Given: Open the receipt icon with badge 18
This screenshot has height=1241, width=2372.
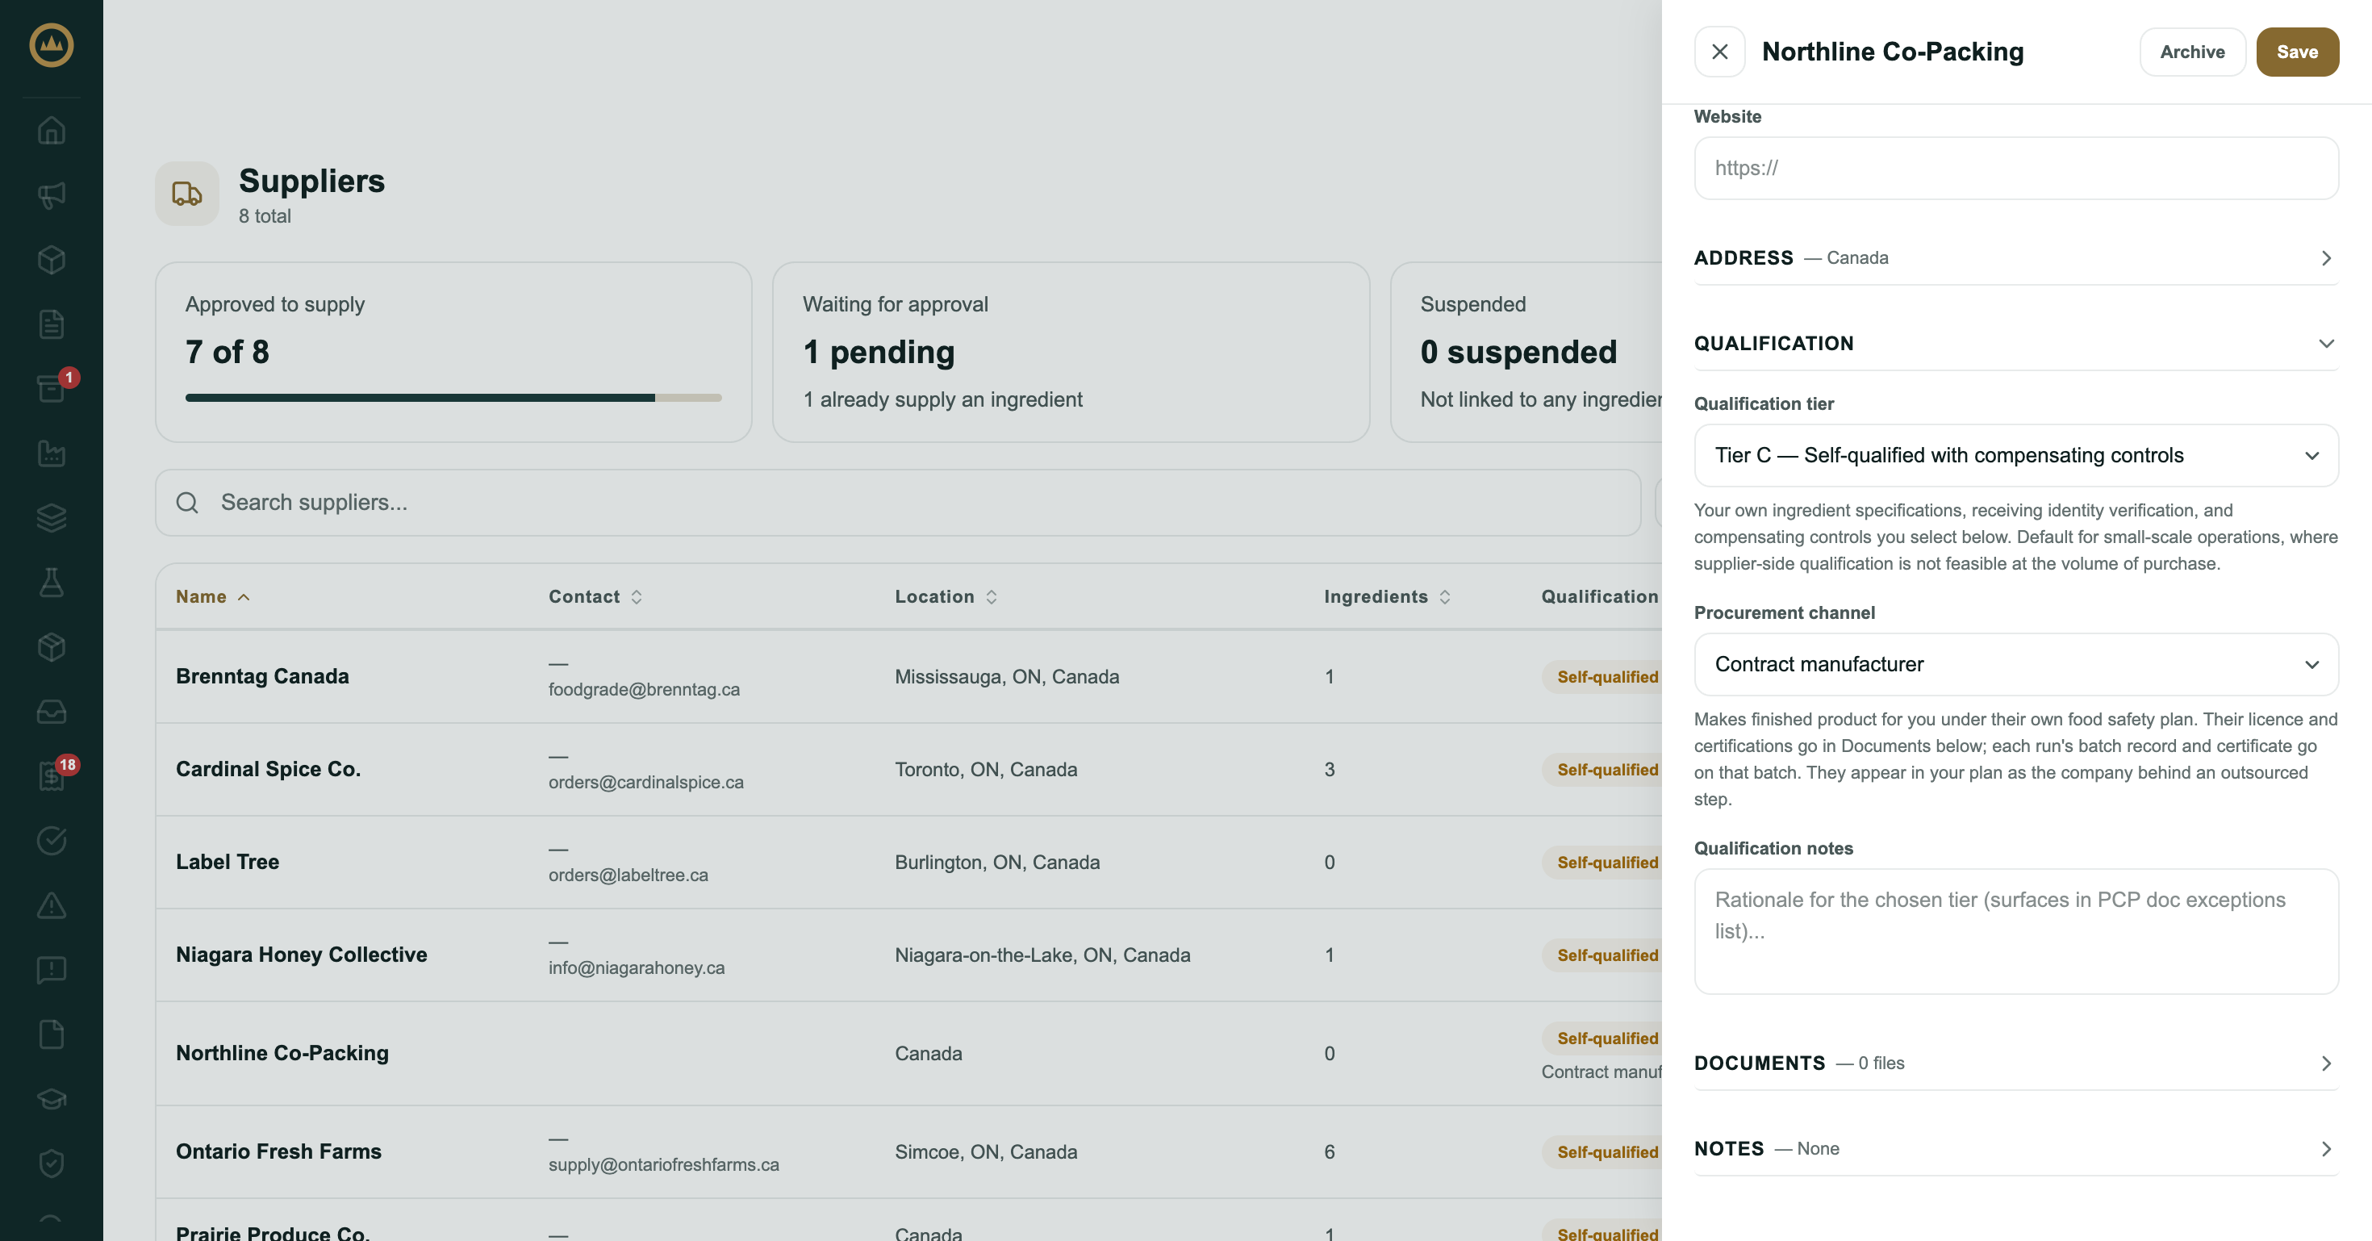Looking at the screenshot, I should tap(52, 775).
